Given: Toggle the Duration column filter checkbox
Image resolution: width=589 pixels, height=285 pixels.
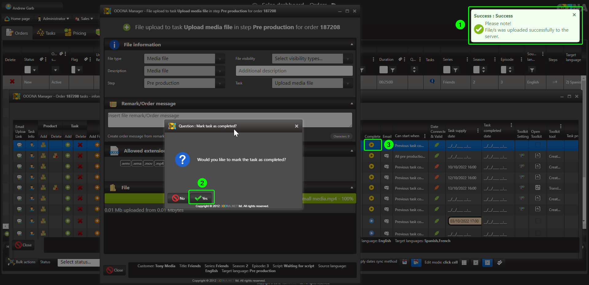Looking at the screenshot, I should coord(383,70).
